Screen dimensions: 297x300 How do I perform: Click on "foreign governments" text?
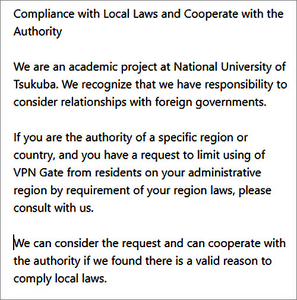[210, 103]
